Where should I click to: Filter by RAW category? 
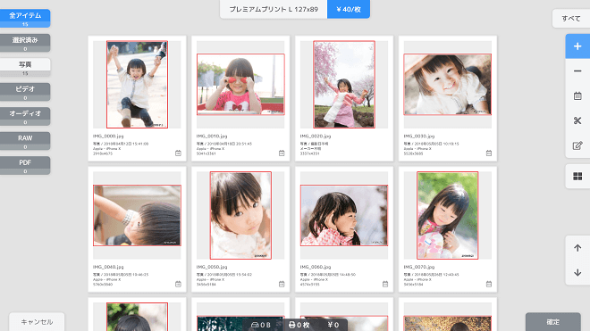25,141
